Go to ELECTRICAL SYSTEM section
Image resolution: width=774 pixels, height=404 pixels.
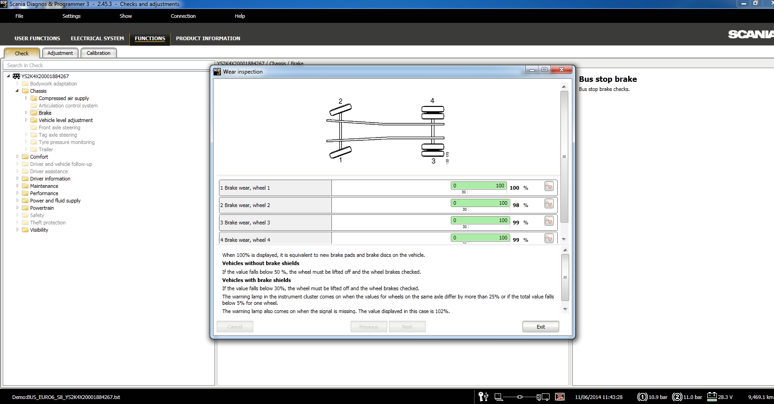click(97, 38)
